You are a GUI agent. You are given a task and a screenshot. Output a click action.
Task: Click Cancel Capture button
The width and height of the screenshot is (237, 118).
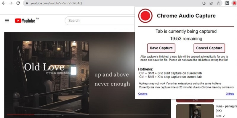tap(209, 48)
